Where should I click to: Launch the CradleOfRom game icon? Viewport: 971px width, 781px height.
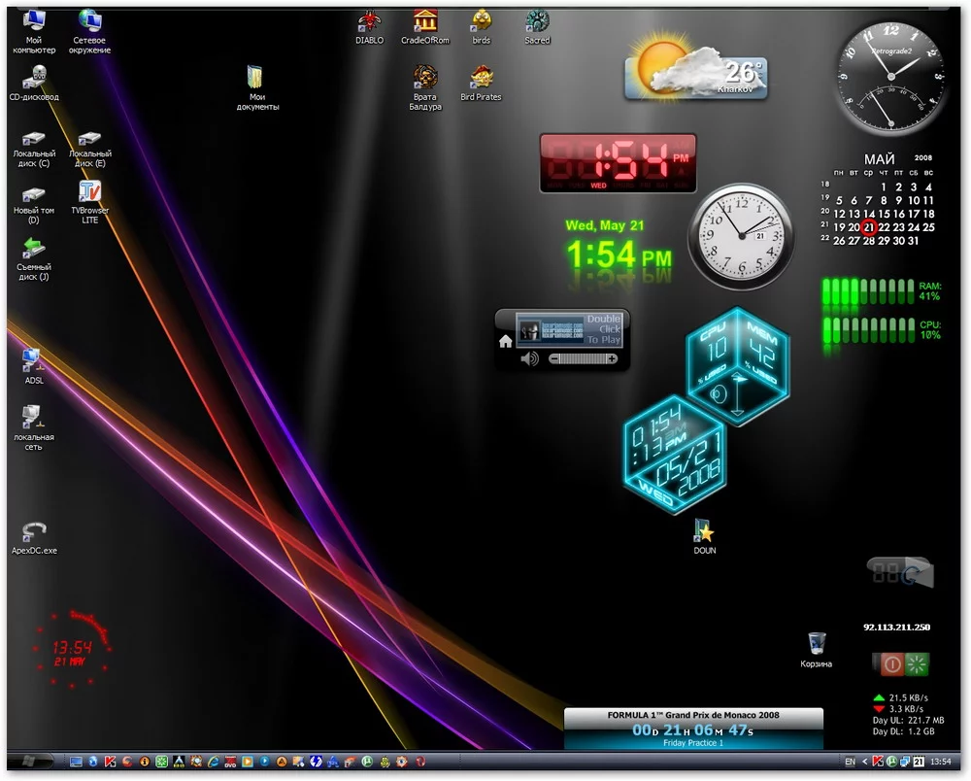point(424,21)
